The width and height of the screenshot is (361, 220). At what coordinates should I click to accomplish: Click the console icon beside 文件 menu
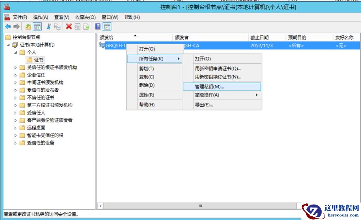pyautogui.click(x=6, y=17)
